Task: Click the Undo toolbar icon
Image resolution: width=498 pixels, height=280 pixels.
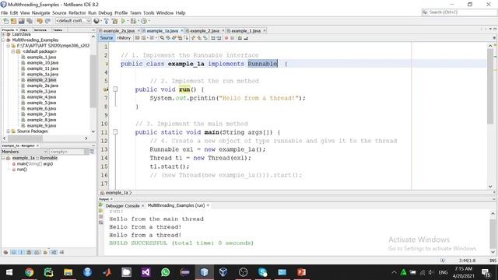Action: [40, 21]
